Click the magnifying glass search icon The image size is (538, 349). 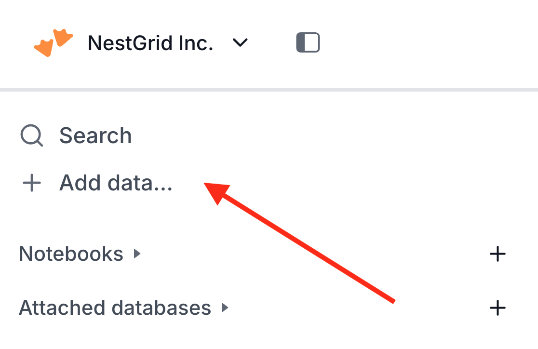pyautogui.click(x=32, y=136)
